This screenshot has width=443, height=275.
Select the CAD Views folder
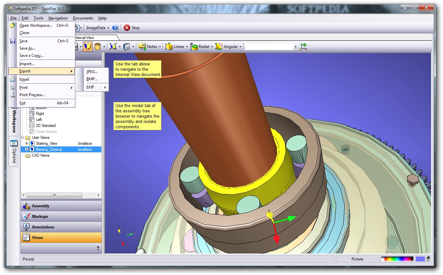(40, 155)
